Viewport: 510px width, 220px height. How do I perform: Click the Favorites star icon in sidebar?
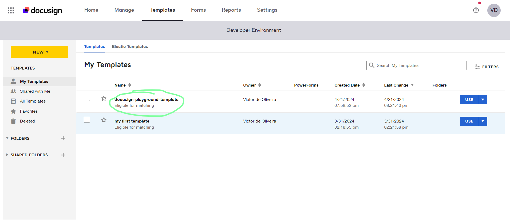tap(13, 111)
